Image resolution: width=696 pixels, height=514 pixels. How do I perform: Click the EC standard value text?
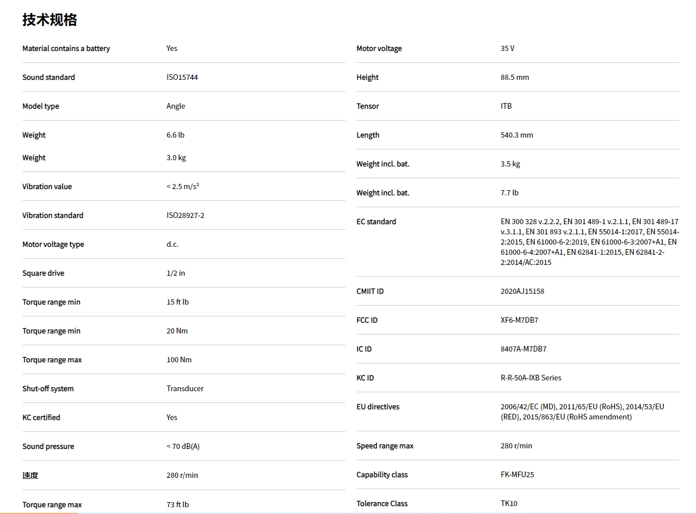click(589, 242)
